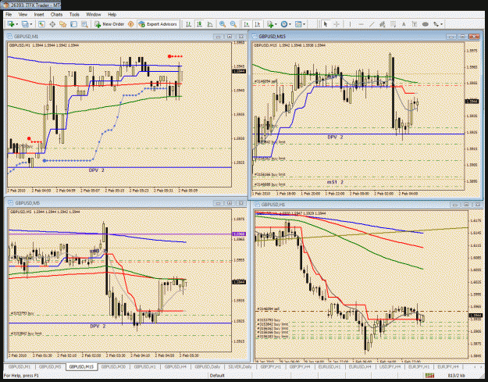The image size is (488, 382).
Task: Select the Equidistant Channel tool
Action: pos(382,24)
